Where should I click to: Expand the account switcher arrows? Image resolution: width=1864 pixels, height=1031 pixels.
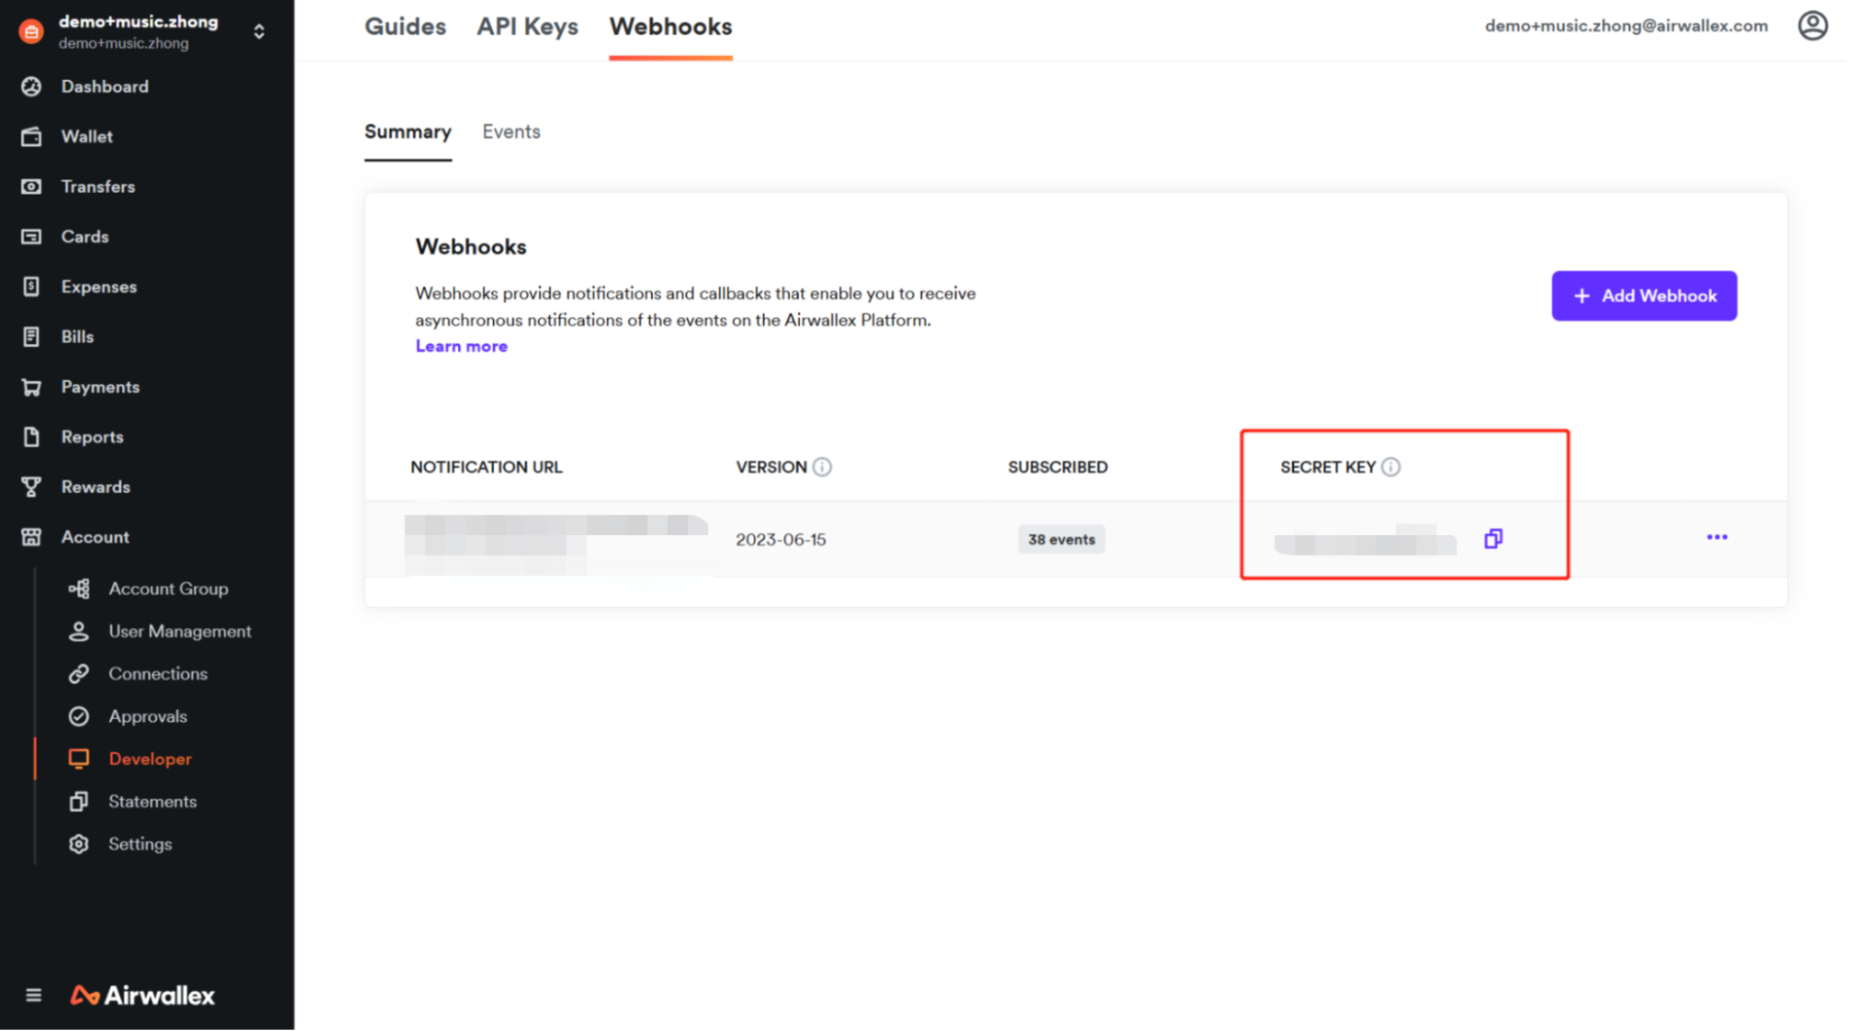point(259,32)
